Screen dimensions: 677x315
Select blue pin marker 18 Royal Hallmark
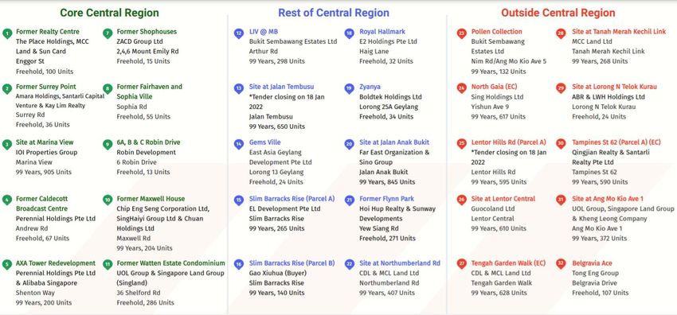350,33
